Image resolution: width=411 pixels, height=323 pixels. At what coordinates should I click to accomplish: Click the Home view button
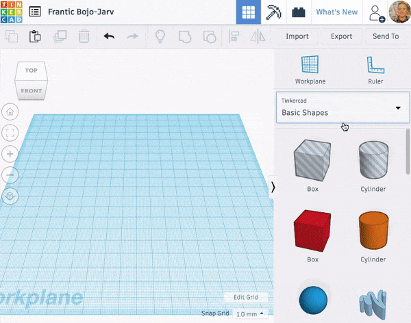pyautogui.click(x=10, y=112)
